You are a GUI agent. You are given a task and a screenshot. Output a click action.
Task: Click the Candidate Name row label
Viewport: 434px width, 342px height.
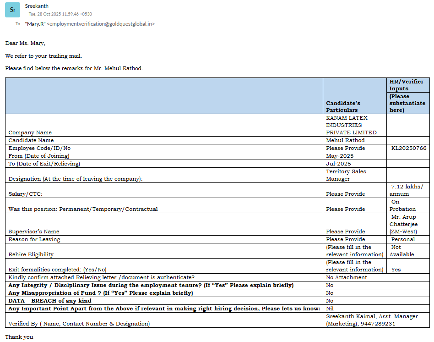[31, 140]
